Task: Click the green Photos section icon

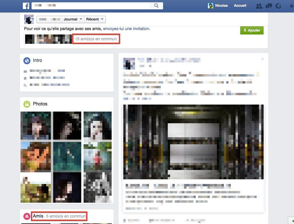Action: tap(27, 104)
